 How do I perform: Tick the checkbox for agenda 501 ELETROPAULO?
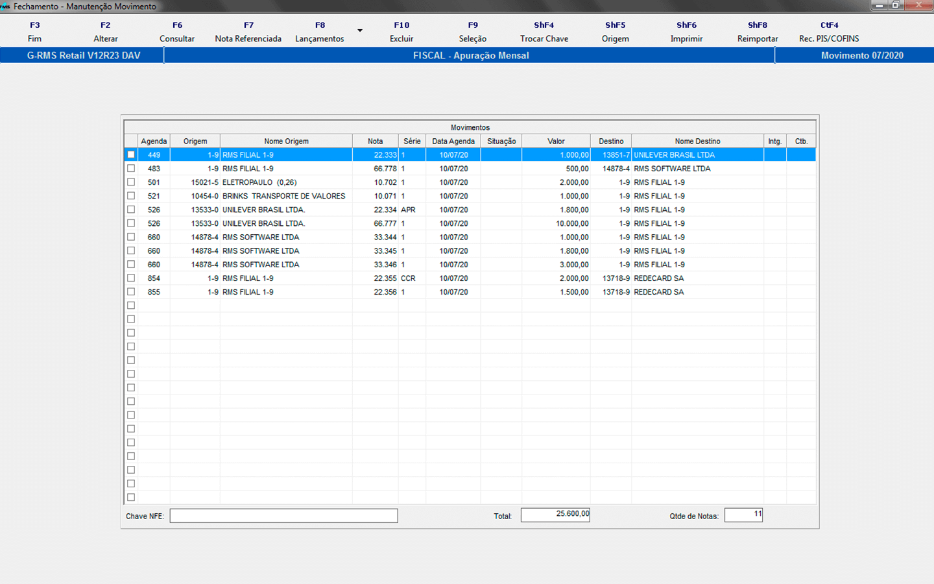[131, 182]
